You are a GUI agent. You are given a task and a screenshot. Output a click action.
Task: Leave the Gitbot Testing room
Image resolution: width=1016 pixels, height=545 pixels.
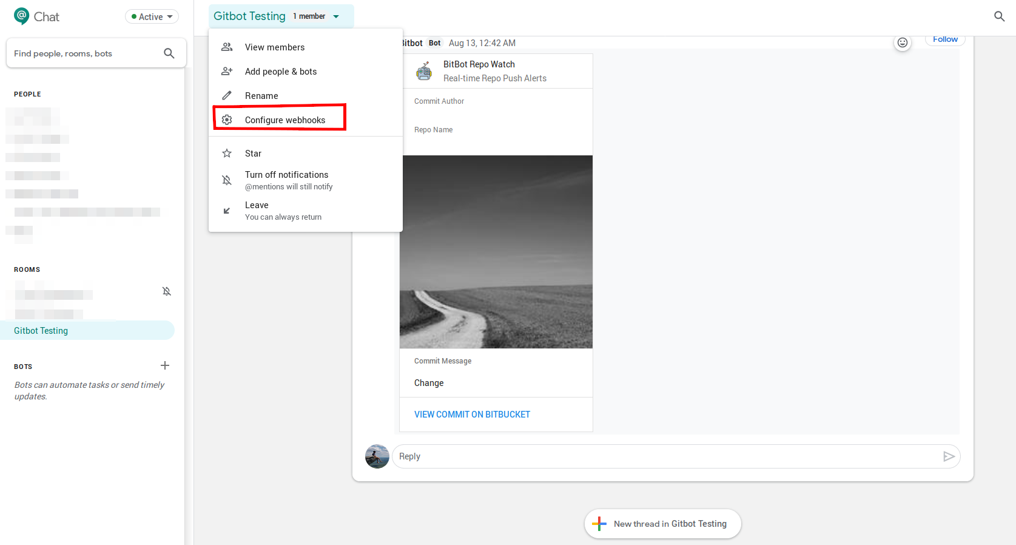click(306, 211)
